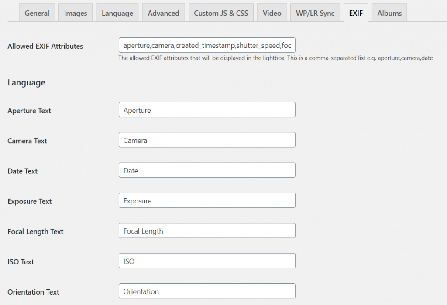
Task: Click inside the Camera Text field
Action: (207, 140)
